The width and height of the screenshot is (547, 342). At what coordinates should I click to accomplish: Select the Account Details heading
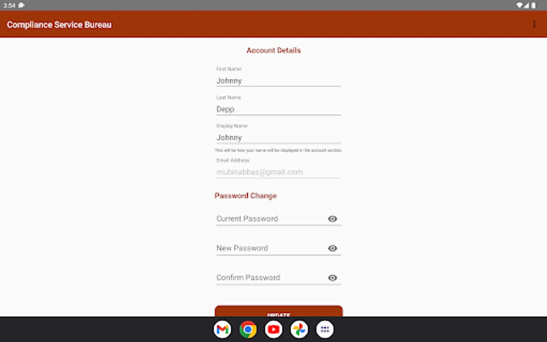273,50
